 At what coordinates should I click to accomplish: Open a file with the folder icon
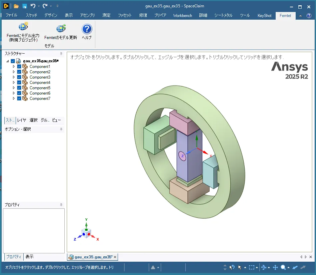(x=16, y=6)
